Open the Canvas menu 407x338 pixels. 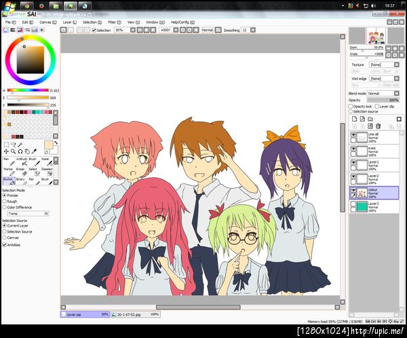(47, 22)
